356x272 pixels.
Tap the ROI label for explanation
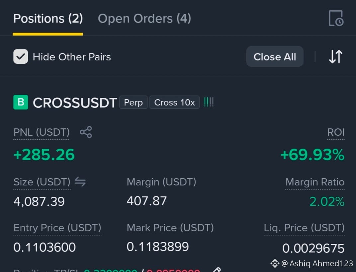tap(336, 132)
